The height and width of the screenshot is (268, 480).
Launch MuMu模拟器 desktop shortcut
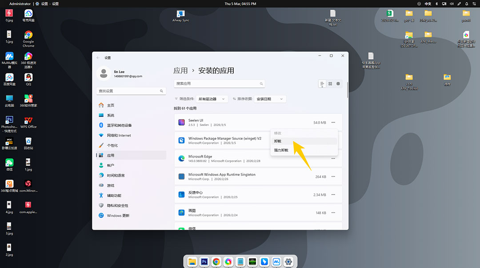[9, 56]
